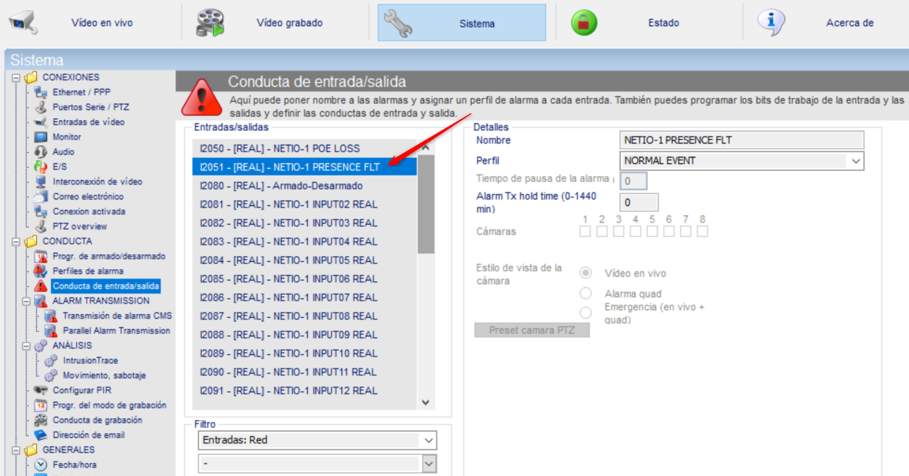909x476 pixels.
Task: Select the Vídeo en vivo radio button
Action: 586,273
